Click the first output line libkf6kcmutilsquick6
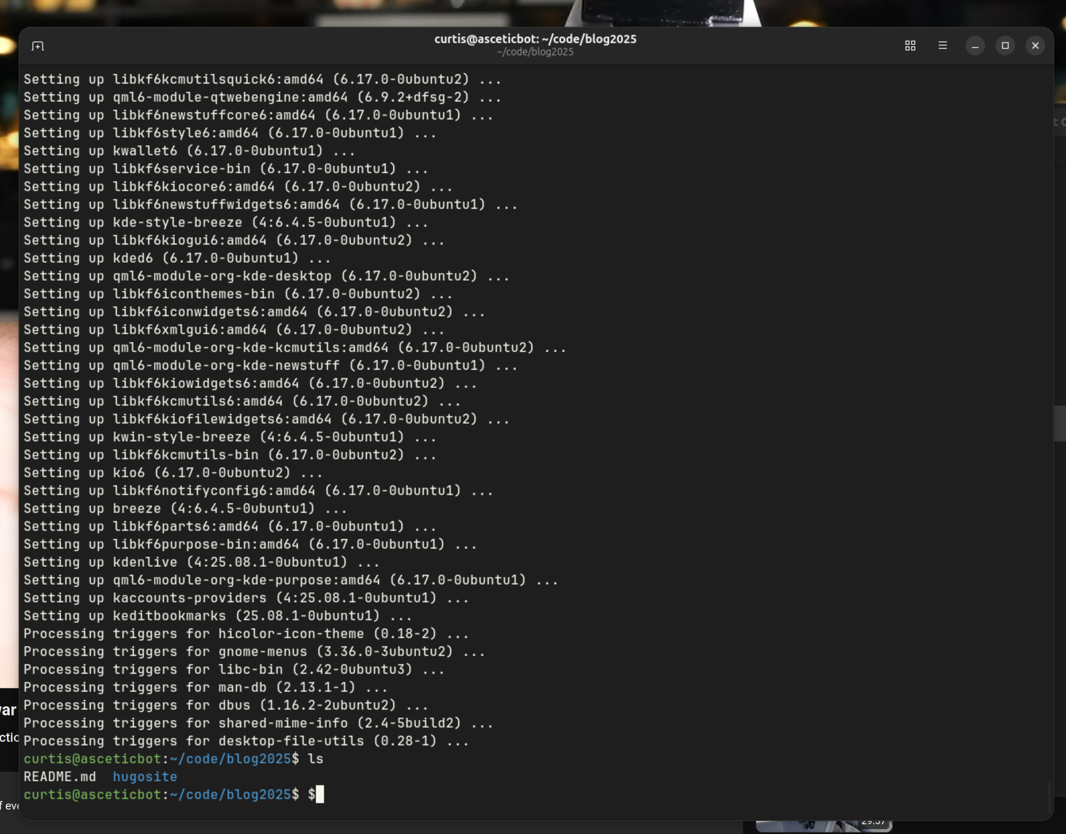 (x=262, y=79)
